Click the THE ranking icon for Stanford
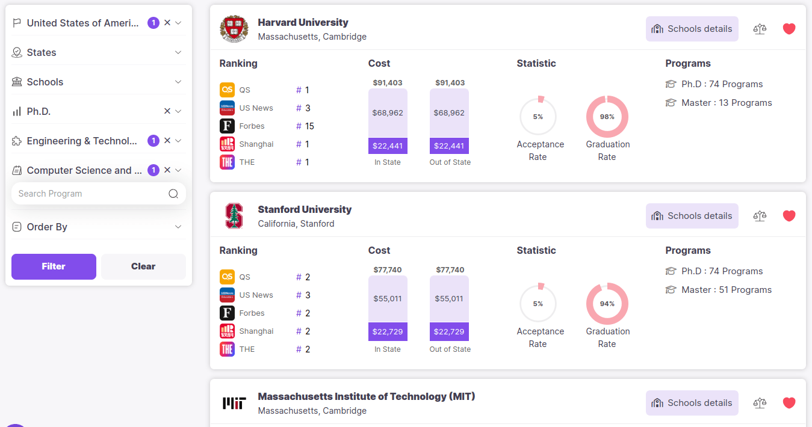This screenshot has width=812, height=427. click(227, 349)
